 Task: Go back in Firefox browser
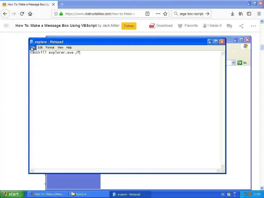[x=5, y=14]
